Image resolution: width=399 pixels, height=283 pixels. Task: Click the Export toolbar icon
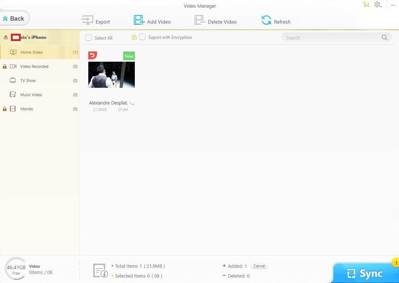click(x=87, y=20)
